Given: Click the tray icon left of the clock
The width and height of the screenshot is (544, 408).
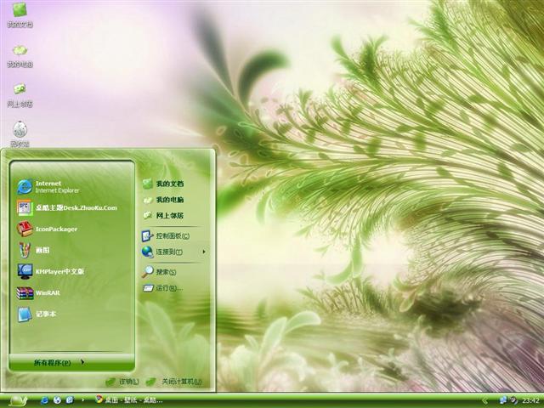Looking at the screenshot, I should pyautogui.click(x=513, y=400).
